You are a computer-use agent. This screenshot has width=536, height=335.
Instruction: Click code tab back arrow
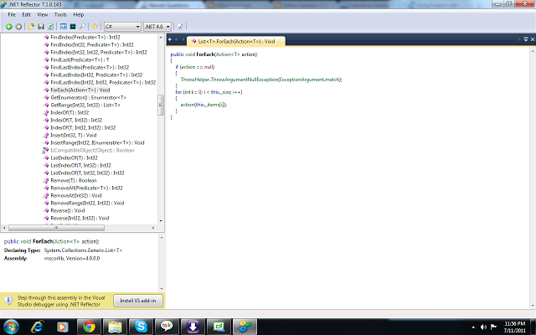[x=170, y=39]
